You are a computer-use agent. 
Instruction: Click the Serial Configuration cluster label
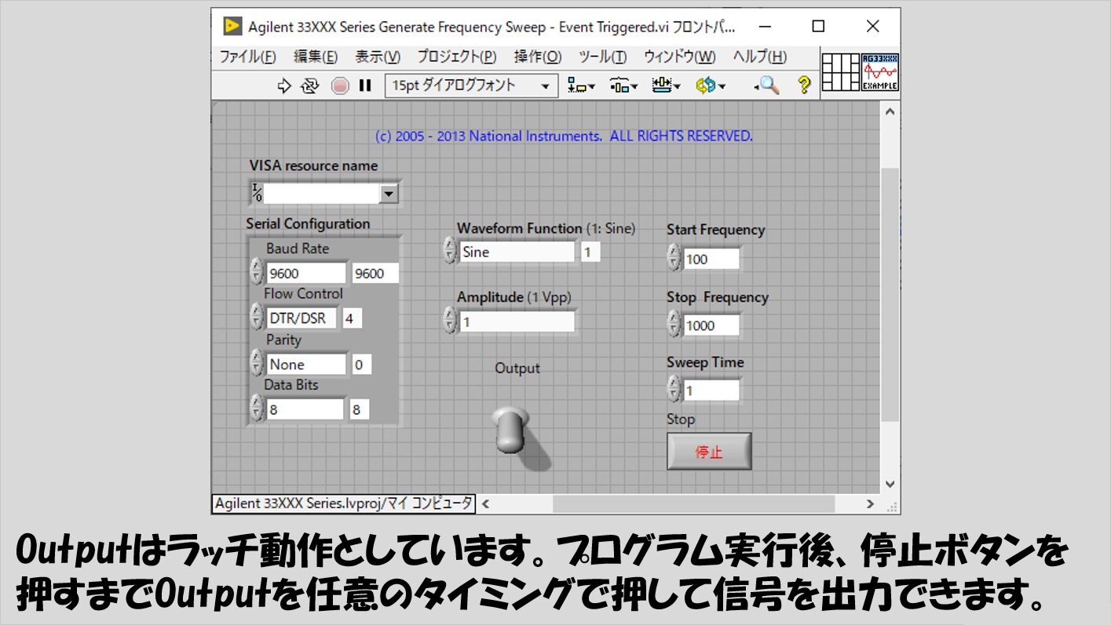coord(308,223)
